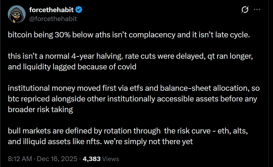Open the @forcethehabit handle link
The image size is (273, 167).
(x=53, y=18)
